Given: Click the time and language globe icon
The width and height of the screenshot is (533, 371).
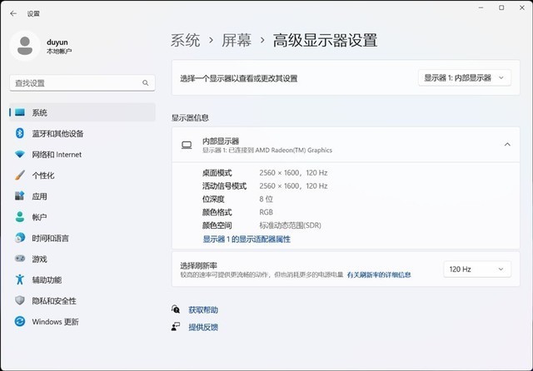Looking at the screenshot, I should pos(20,238).
